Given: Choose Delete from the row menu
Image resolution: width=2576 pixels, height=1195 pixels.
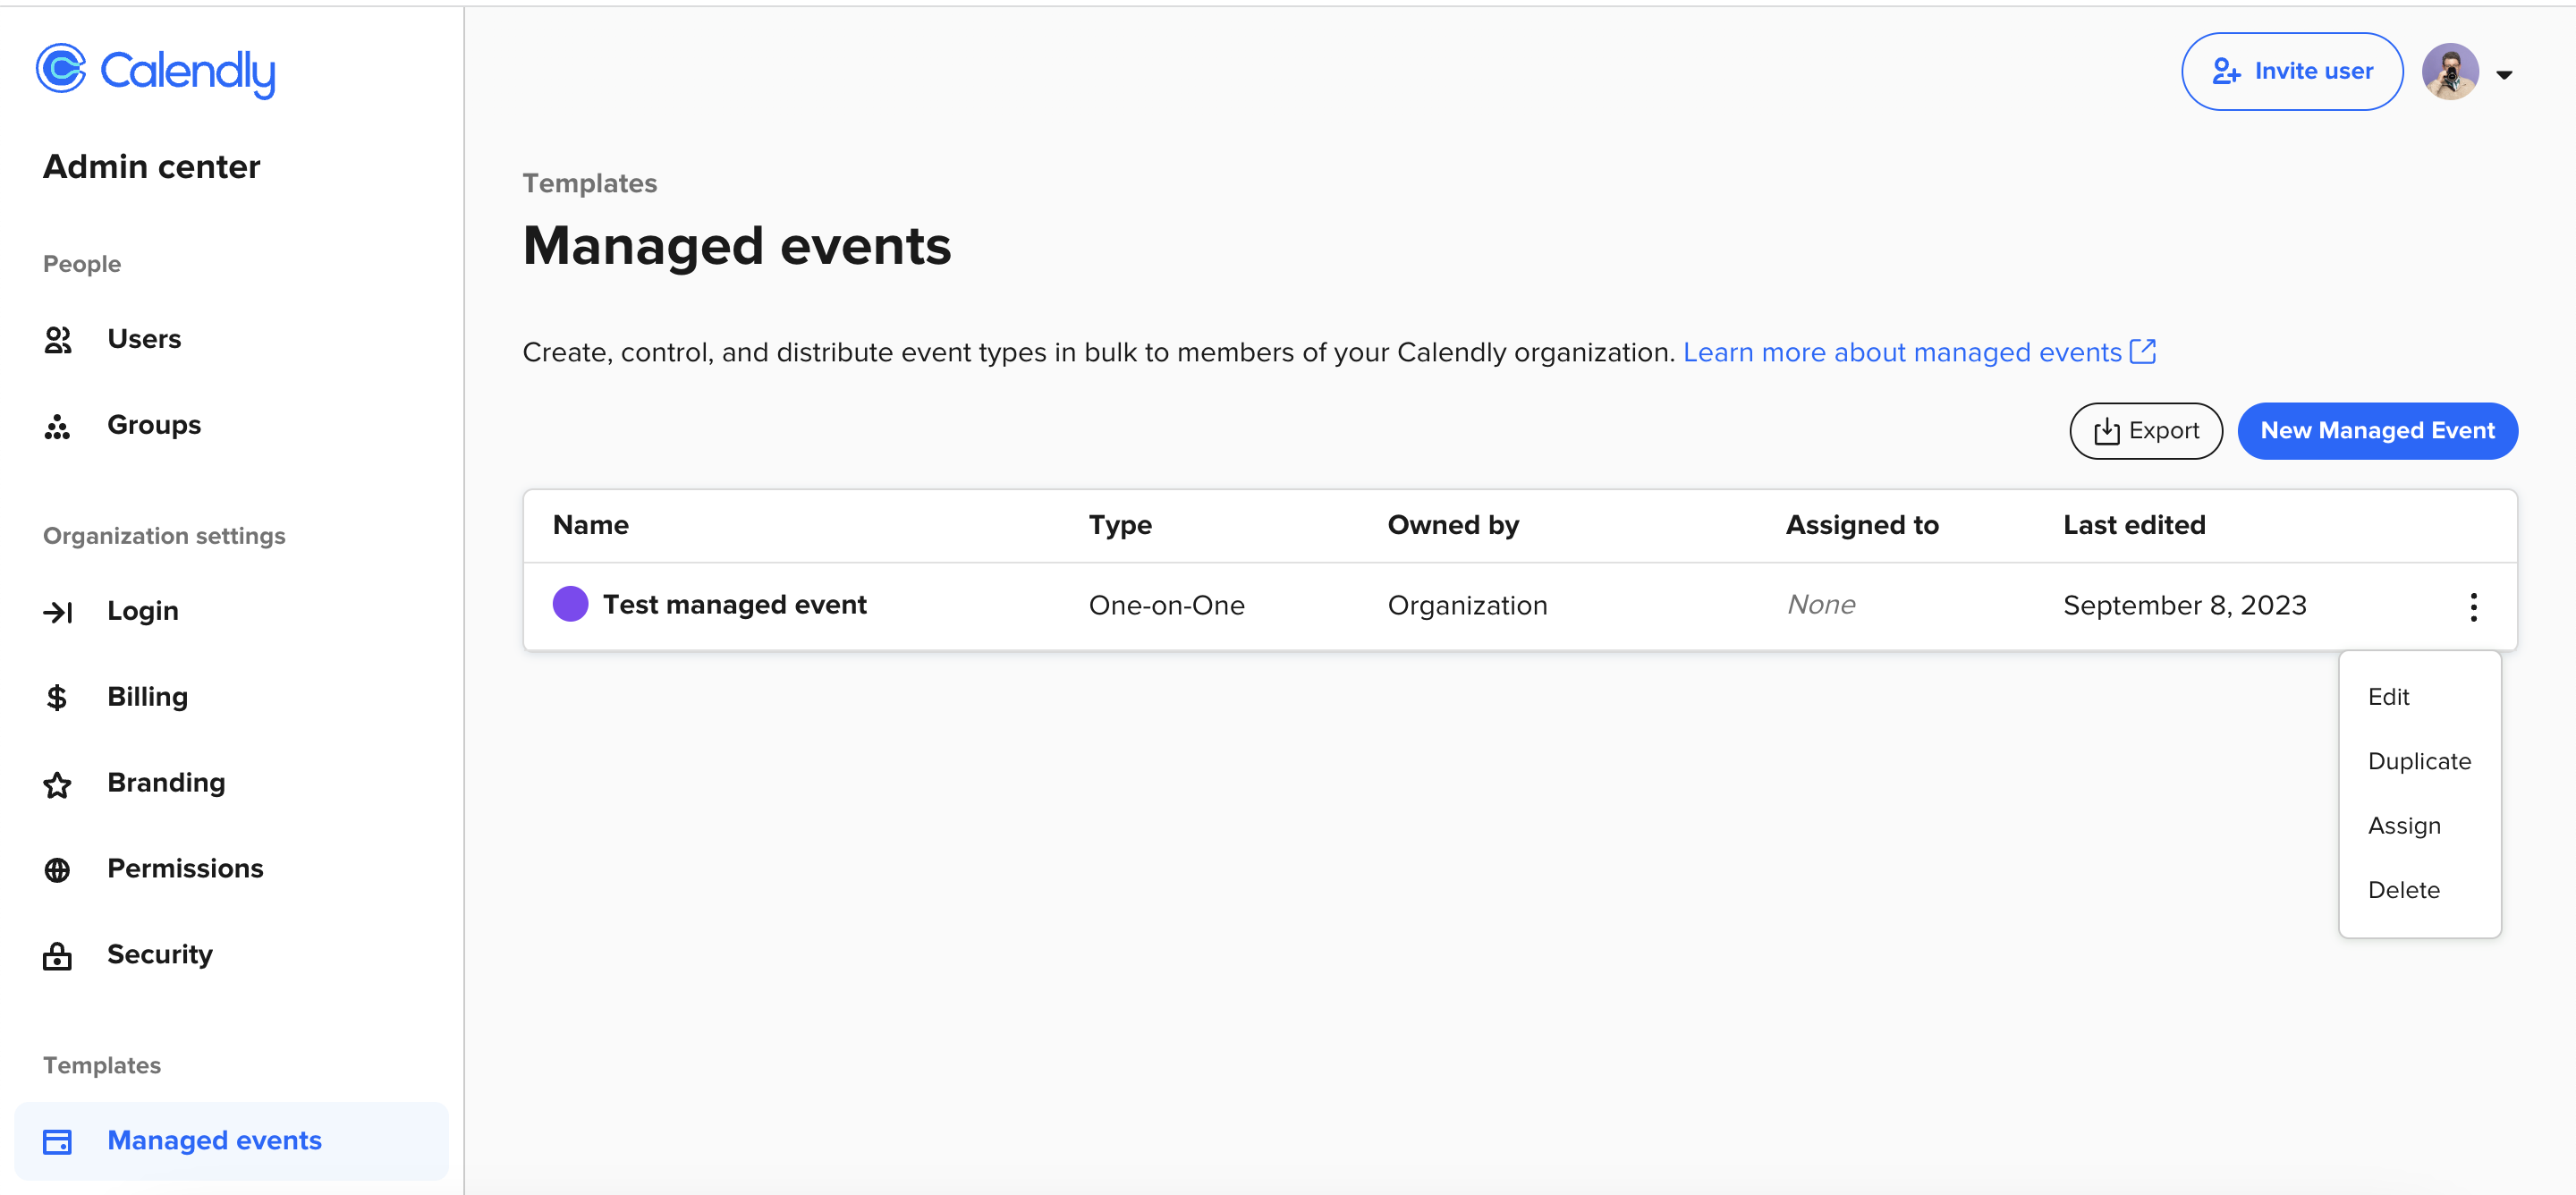Looking at the screenshot, I should (x=2404, y=890).
